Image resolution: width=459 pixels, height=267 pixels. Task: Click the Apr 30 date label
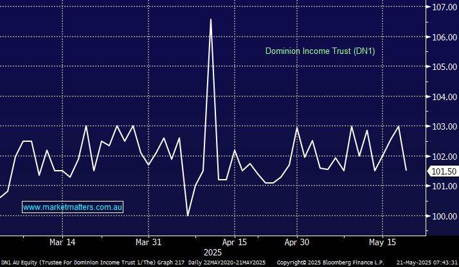[297, 242]
